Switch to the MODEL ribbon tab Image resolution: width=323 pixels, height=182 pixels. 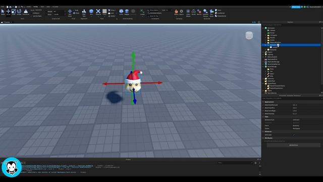pyautogui.click(x=36, y=7)
